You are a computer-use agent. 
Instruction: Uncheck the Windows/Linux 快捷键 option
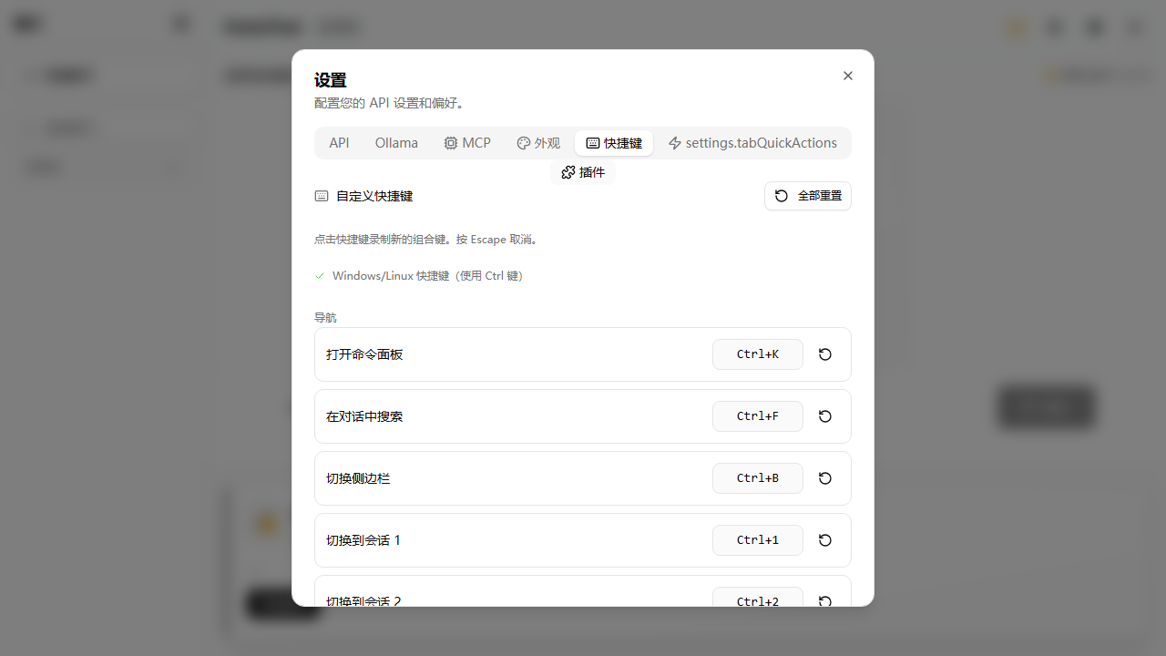pyautogui.click(x=320, y=275)
